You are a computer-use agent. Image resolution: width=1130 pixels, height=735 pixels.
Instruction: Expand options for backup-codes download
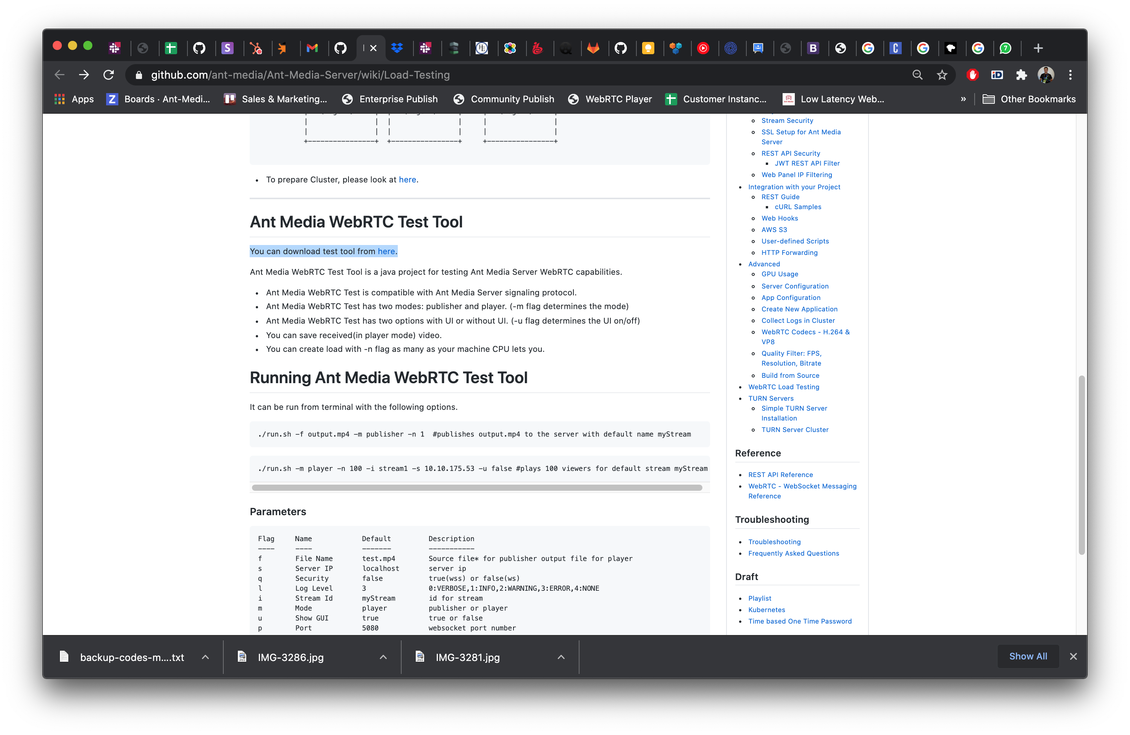206,657
